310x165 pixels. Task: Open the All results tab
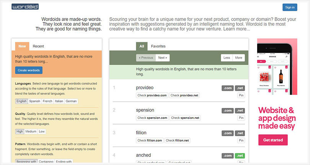142,46
